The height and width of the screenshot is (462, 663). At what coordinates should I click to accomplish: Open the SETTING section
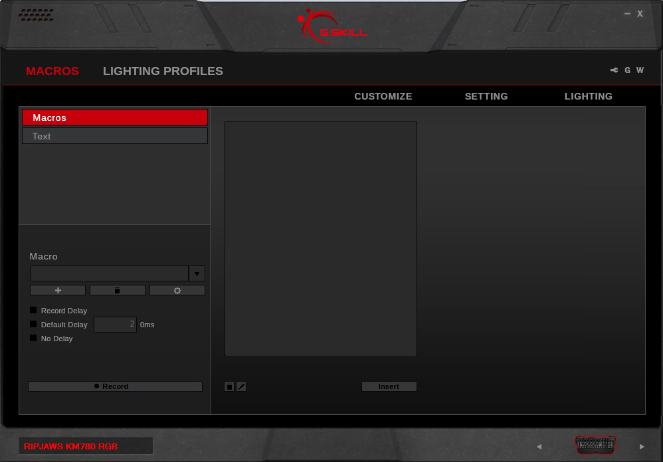point(486,96)
